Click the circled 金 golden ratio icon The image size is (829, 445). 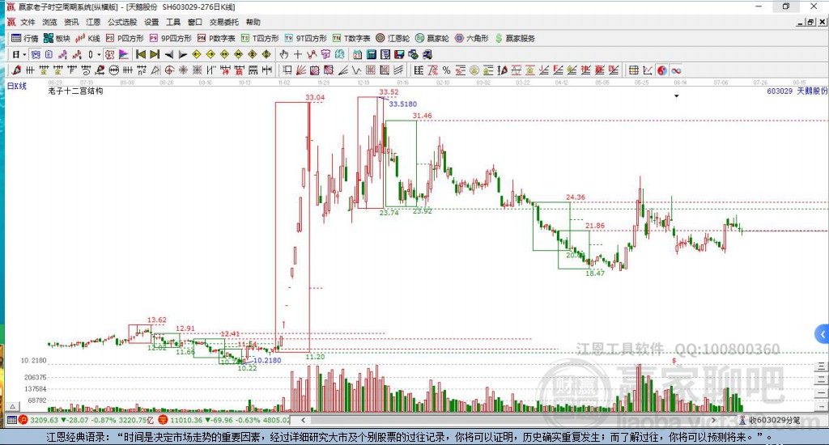click(x=474, y=70)
